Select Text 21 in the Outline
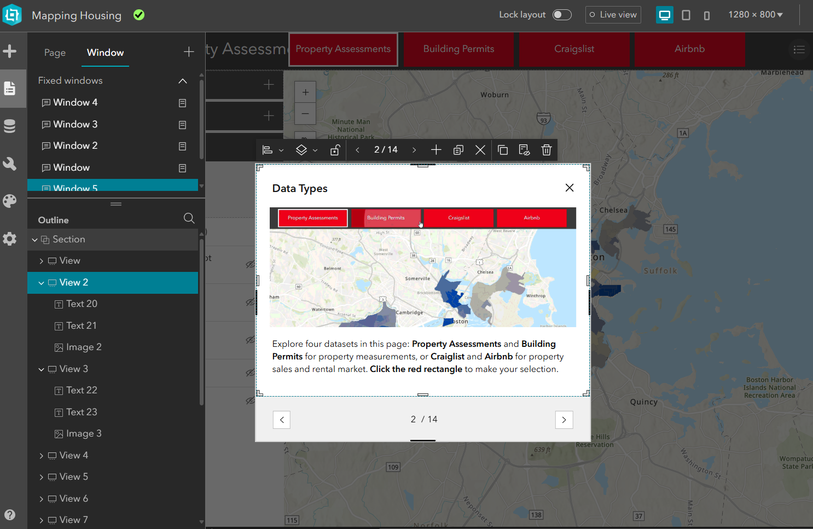The width and height of the screenshot is (813, 529). 113,326
